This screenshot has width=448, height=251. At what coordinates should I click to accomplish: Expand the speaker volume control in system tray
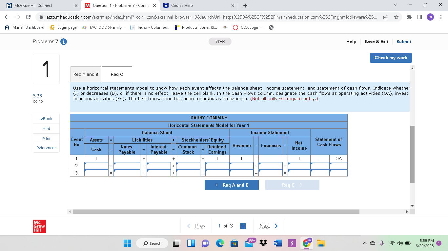pyautogui.click(x=400, y=243)
